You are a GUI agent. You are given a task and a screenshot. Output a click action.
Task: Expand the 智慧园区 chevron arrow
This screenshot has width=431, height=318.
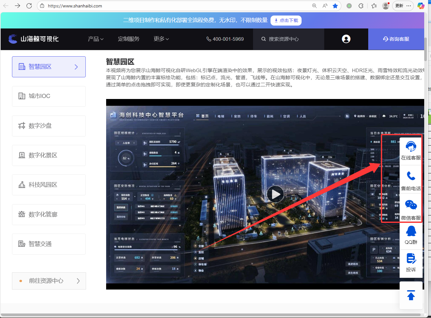(76, 67)
